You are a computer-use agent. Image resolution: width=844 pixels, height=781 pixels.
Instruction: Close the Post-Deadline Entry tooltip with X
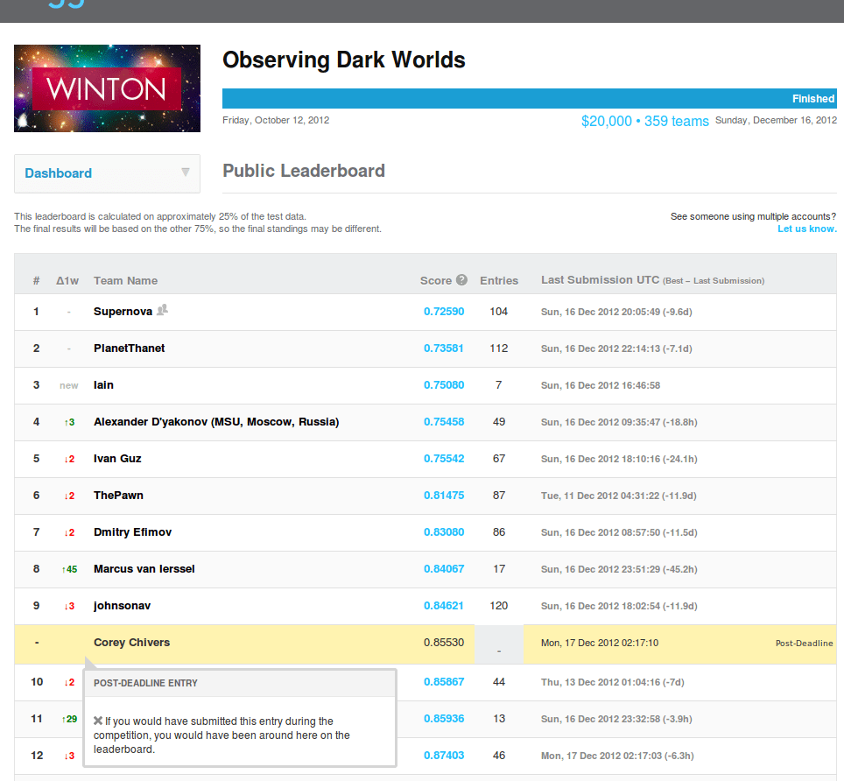tap(98, 721)
